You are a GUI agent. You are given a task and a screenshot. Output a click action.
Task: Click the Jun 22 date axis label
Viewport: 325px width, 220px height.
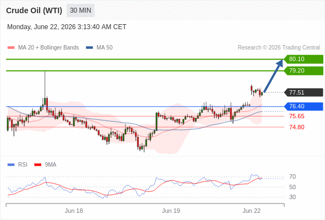tap(251, 211)
